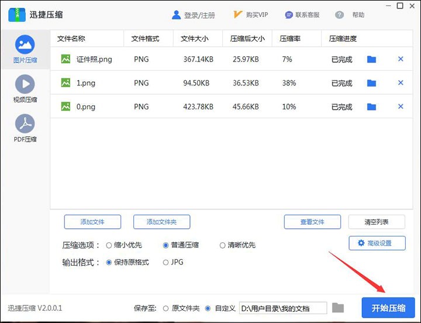
Task: Open 帮助 link
Action: (x=358, y=15)
